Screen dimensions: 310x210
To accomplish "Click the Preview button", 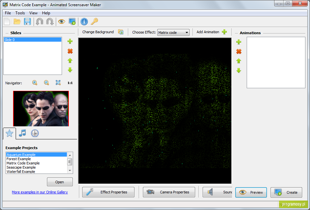I will 251,192.
